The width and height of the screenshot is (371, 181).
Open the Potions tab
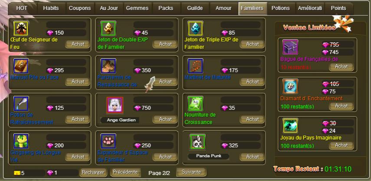click(281, 8)
